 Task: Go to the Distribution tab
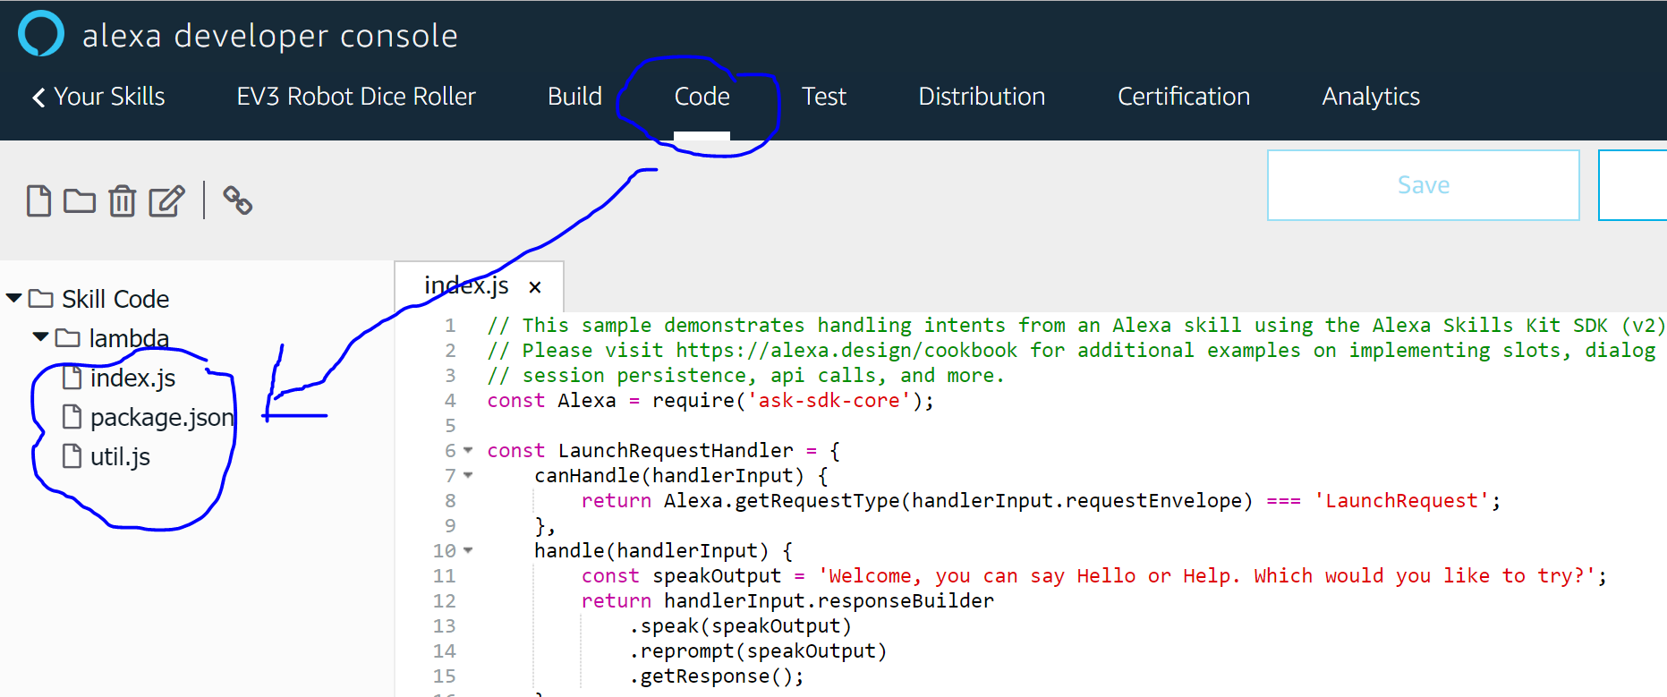tap(982, 97)
